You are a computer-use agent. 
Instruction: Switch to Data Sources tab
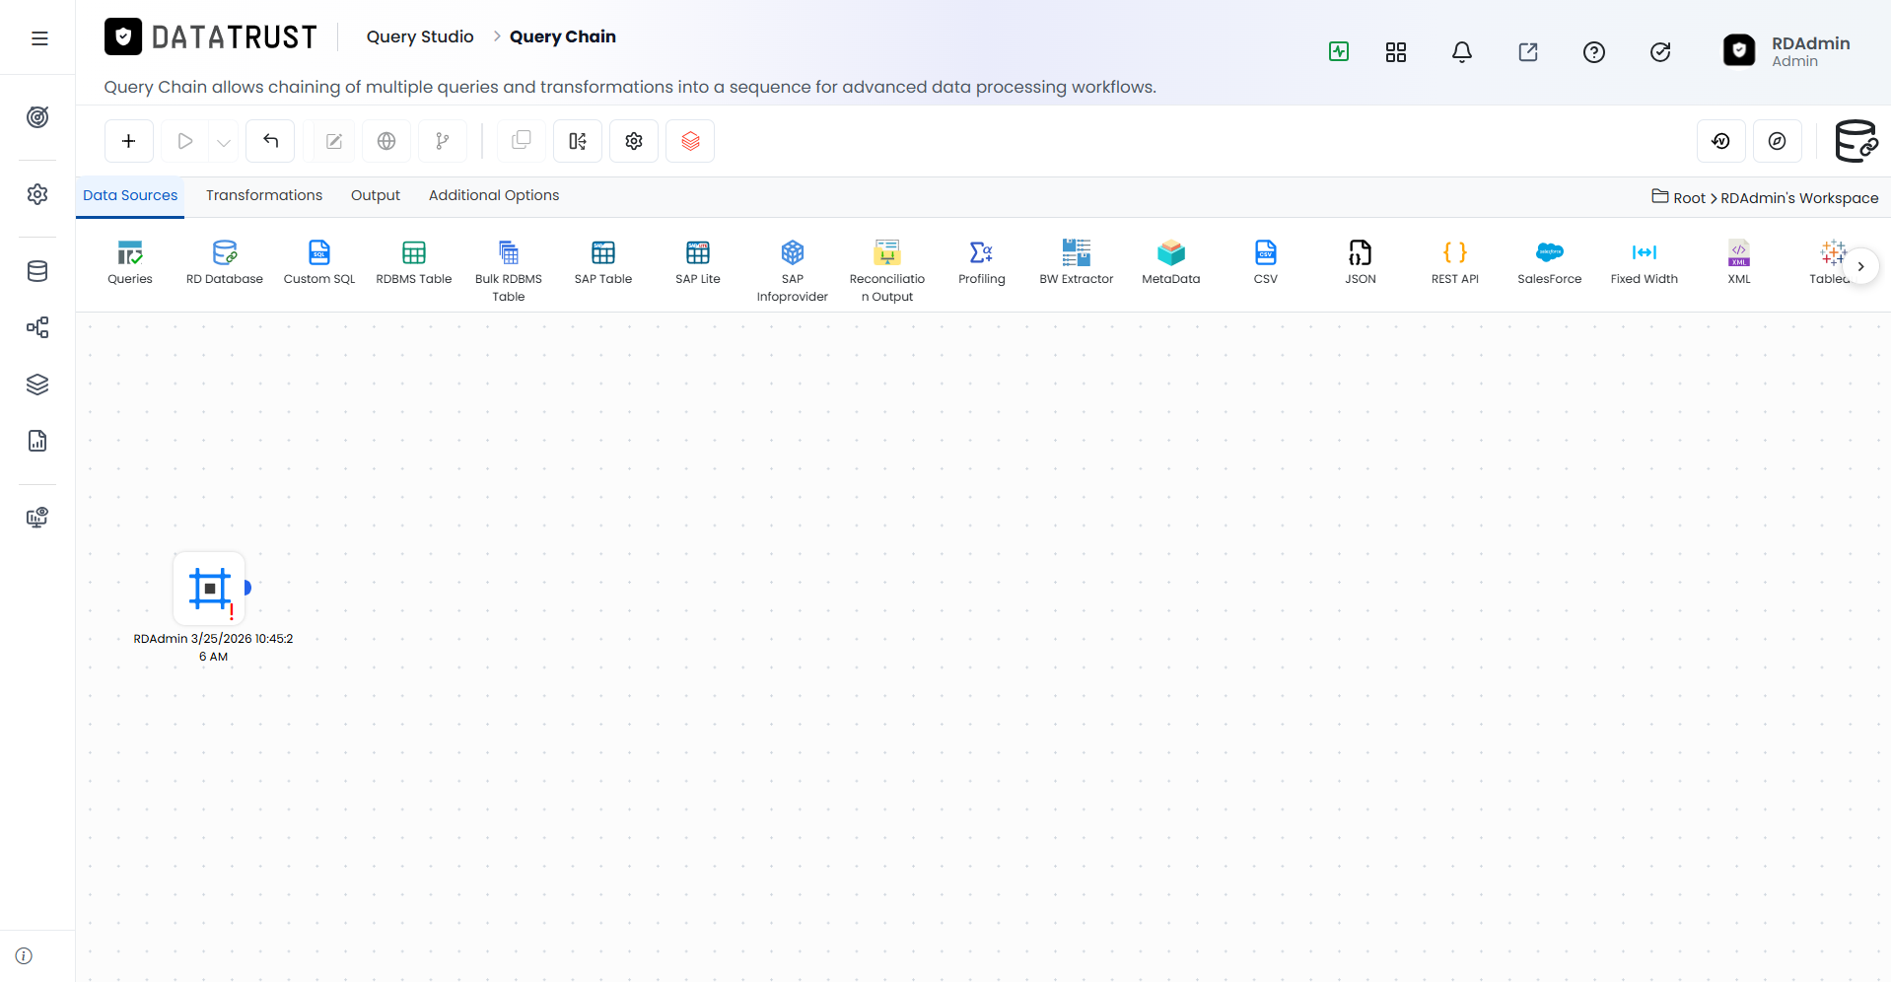(130, 195)
